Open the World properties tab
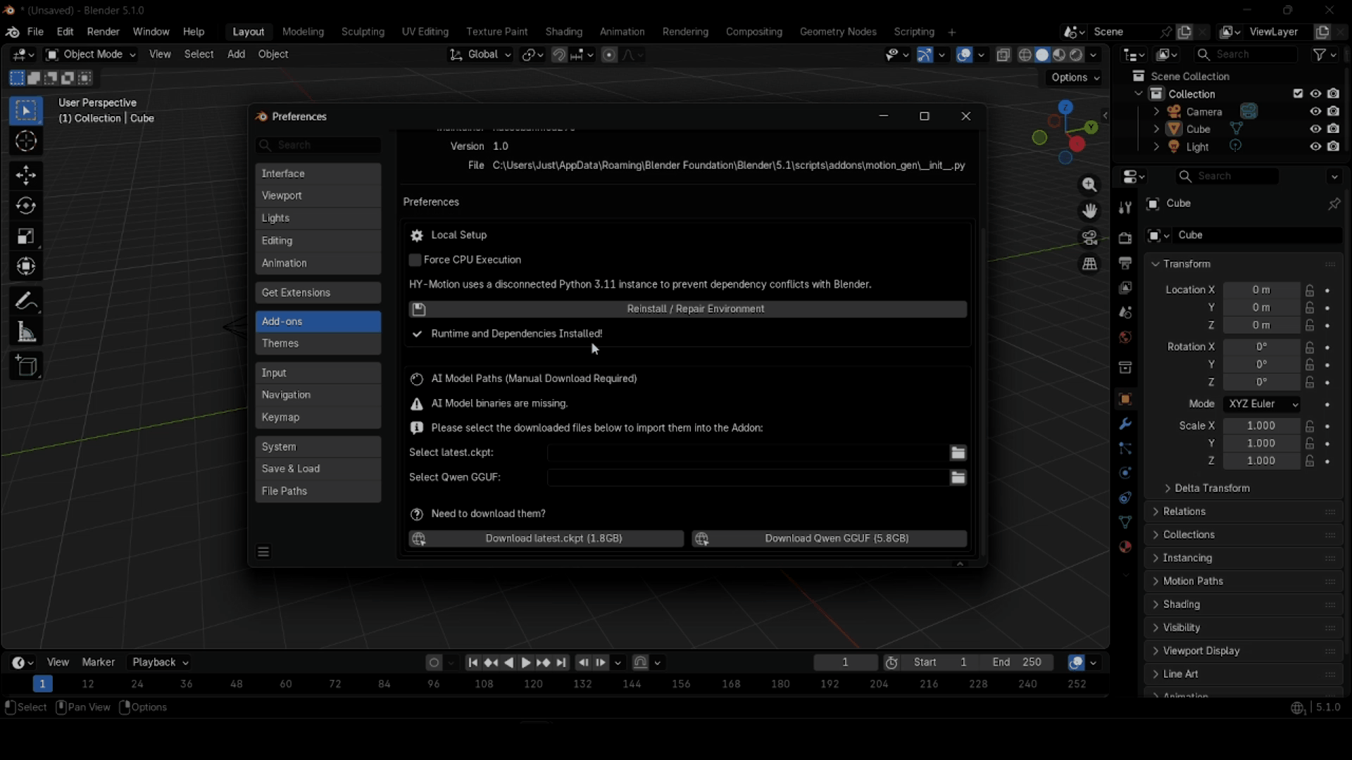Viewport: 1352px width, 760px height. (1125, 338)
